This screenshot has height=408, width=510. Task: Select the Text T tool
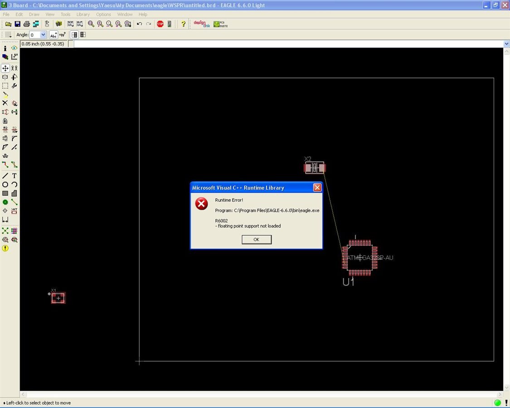click(x=15, y=176)
